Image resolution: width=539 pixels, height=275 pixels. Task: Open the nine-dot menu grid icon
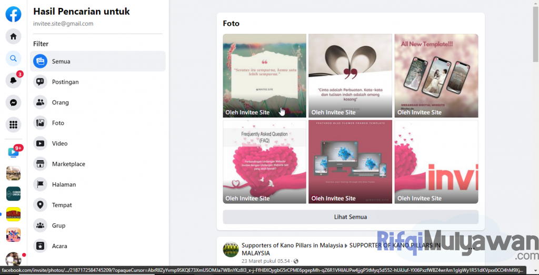[x=13, y=125]
